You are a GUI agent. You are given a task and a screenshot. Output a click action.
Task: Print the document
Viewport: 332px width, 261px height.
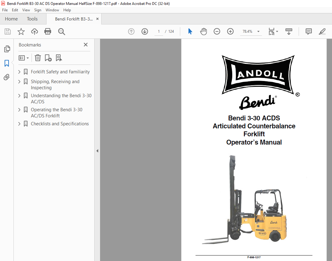(48, 31)
